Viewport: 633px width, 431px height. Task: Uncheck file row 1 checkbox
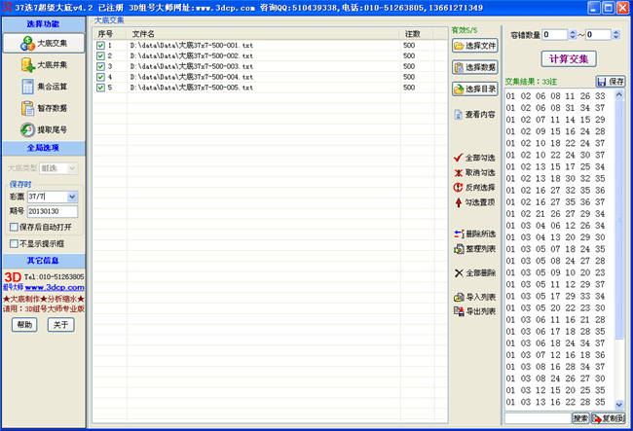[x=101, y=46]
